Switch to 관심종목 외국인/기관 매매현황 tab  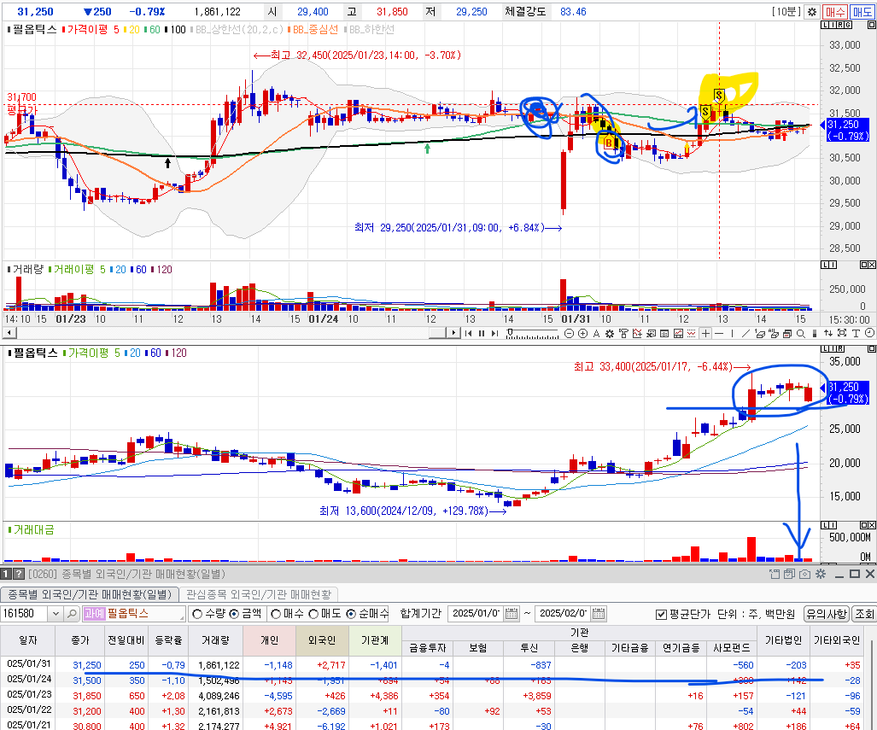coord(259,594)
